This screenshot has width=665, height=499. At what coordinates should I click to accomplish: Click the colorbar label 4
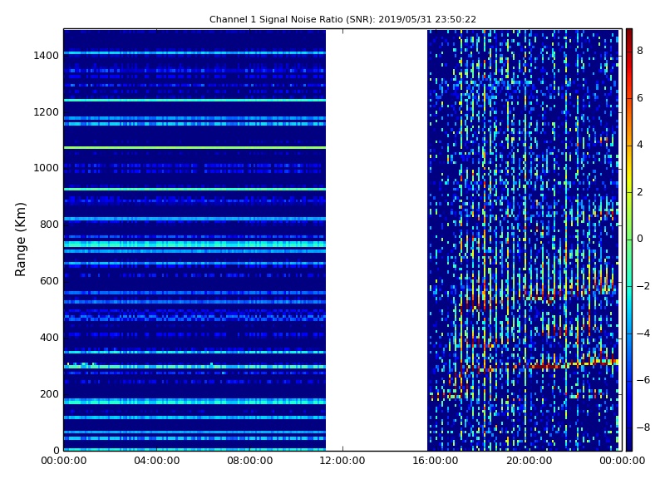click(640, 145)
